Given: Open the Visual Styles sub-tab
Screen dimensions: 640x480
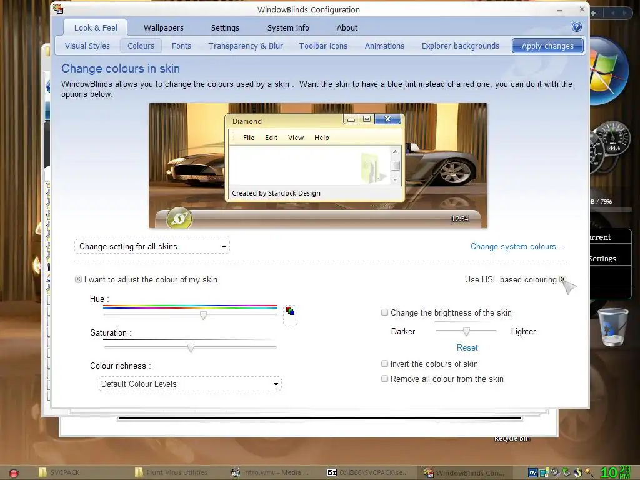Looking at the screenshot, I should point(87,46).
